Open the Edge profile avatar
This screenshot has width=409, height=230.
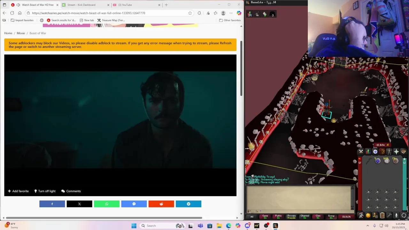[223, 13]
